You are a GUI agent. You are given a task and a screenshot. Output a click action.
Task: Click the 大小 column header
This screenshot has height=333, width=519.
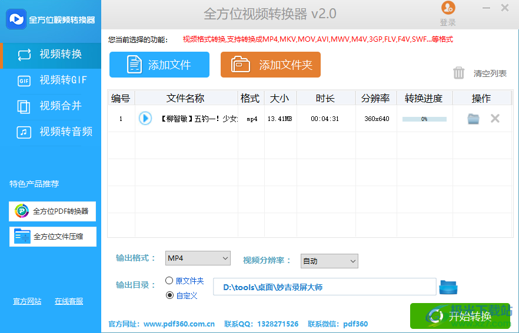pyautogui.click(x=280, y=98)
